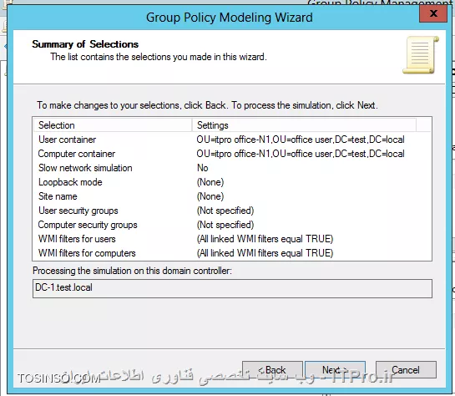Go back with the Back button
Image resolution: width=455 pixels, height=396 pixels.
click(272, 369)
